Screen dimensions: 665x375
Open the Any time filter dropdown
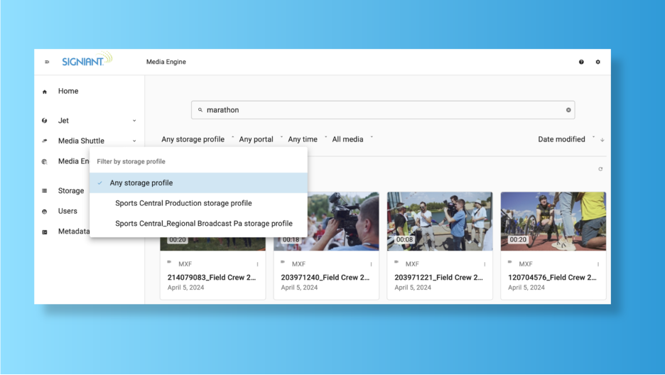click(x=307, y=139)
